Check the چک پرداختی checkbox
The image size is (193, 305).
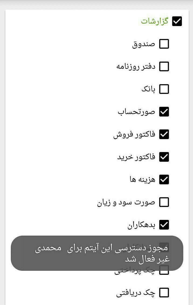pyautogui.click(x=164, y=270)
